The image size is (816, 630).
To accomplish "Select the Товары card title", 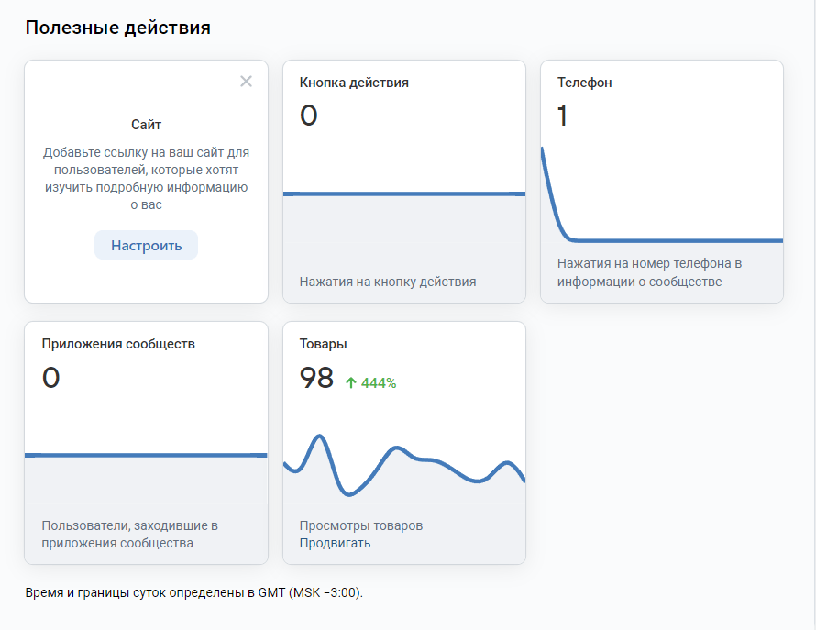I will [323, 344].
